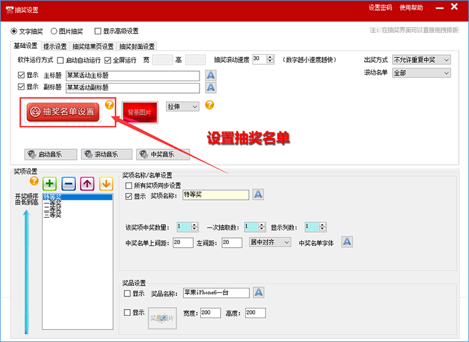Expand the rolling list (滚动名单) dropdown
This screenshot has height=342, width=469.
pyautogui.click(x=421, y=73)
